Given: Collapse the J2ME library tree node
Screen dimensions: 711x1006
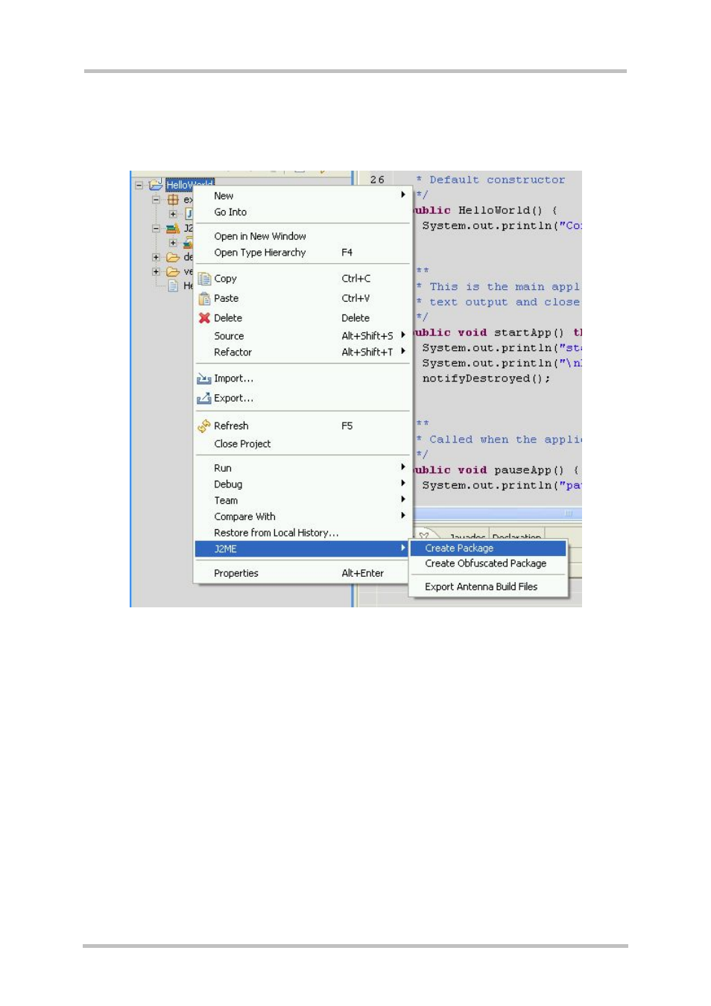Looking at the screenshot, I should (x=156, y=229).
